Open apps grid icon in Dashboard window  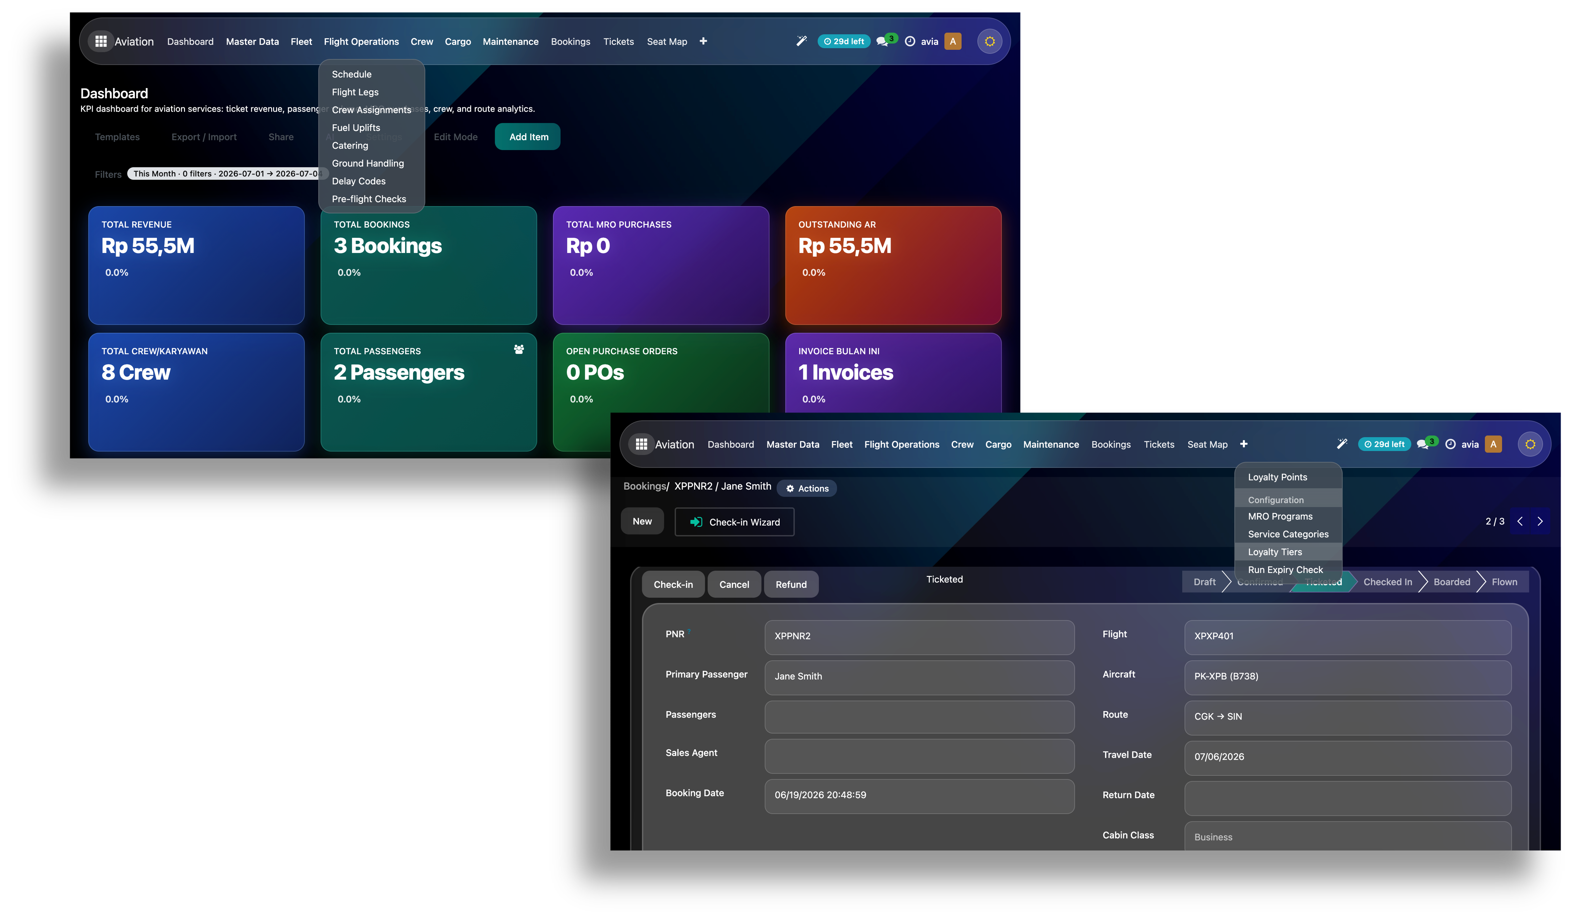pos(101,41)
